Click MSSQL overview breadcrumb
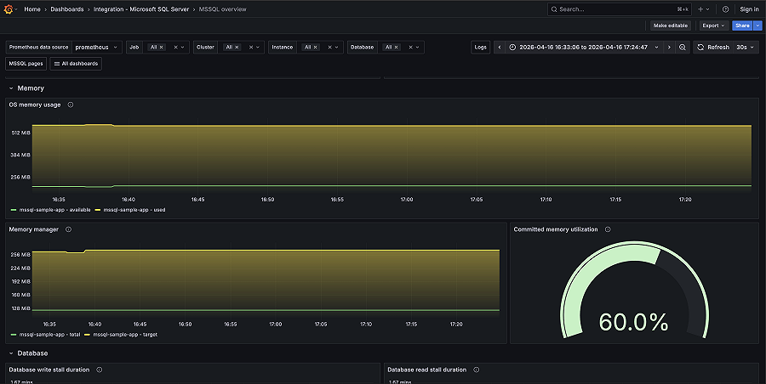Screen dimensions: 766x384 (x=223, y=9)
